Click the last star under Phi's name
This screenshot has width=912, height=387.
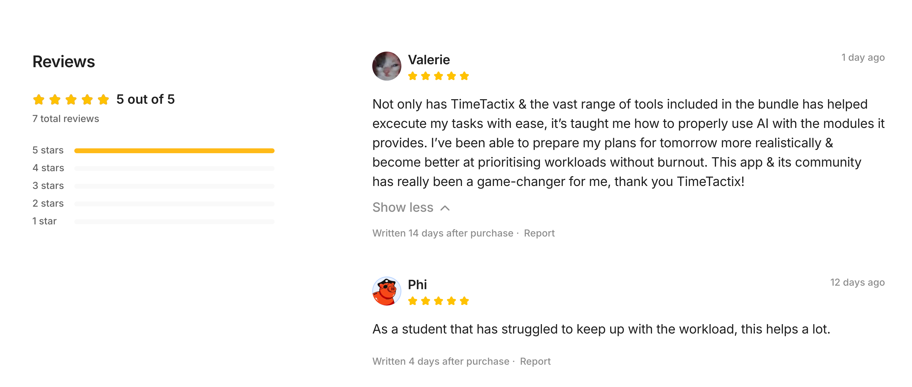point(464,301)
